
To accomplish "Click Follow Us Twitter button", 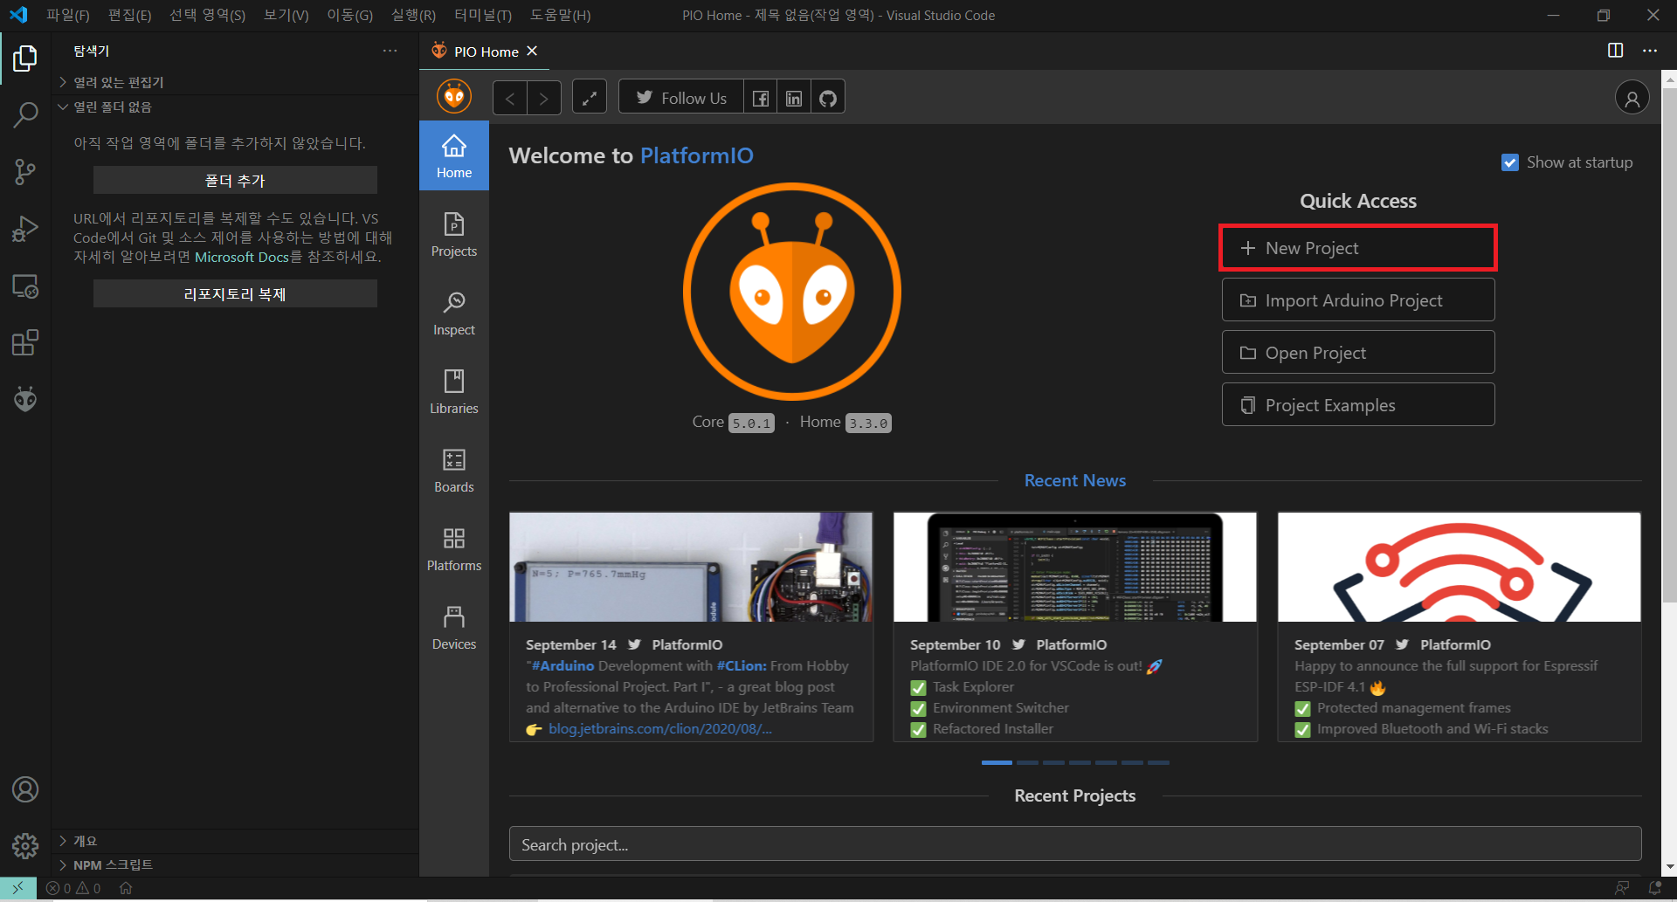I will point(681,98).
